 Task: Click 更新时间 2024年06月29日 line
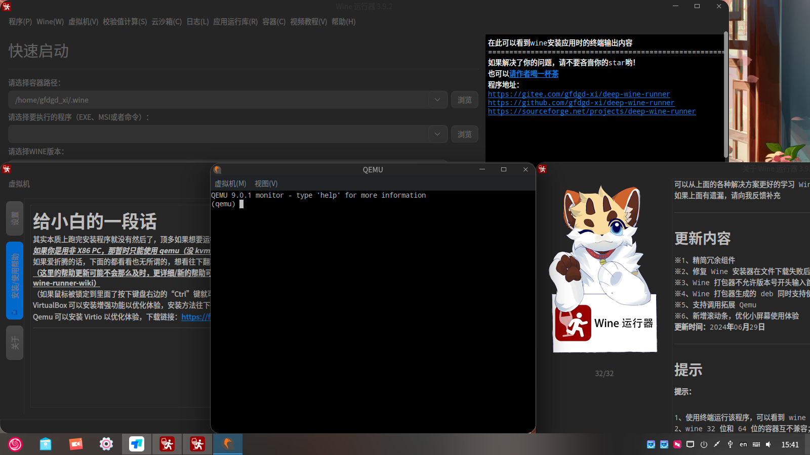click(719, 327)
